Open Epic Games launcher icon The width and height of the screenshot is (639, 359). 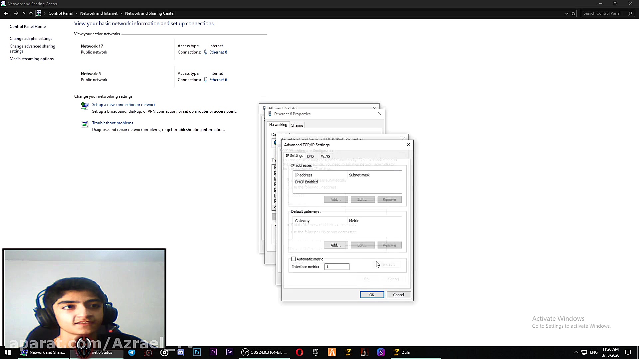click(x=316, y=352)
